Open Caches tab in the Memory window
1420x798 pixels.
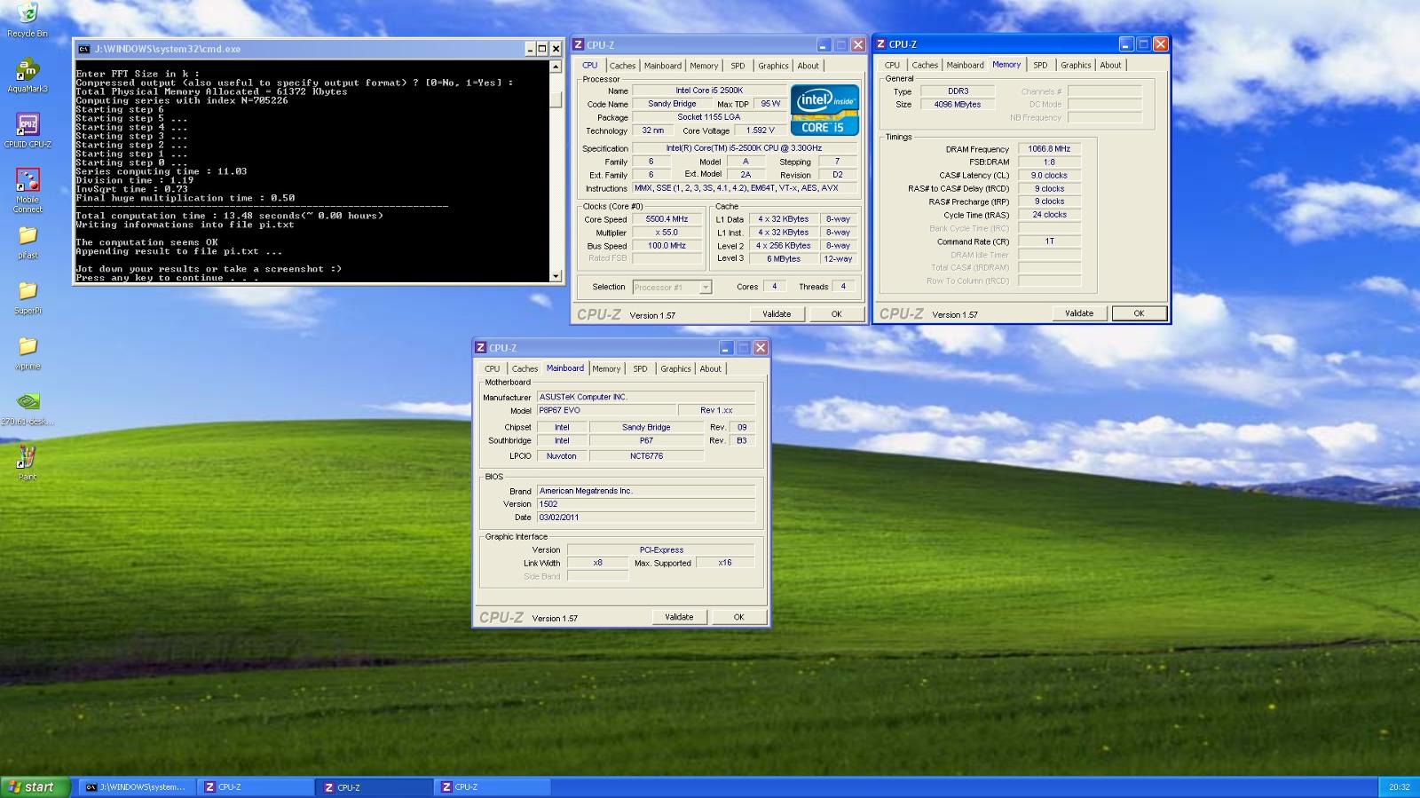coord(925,65)
